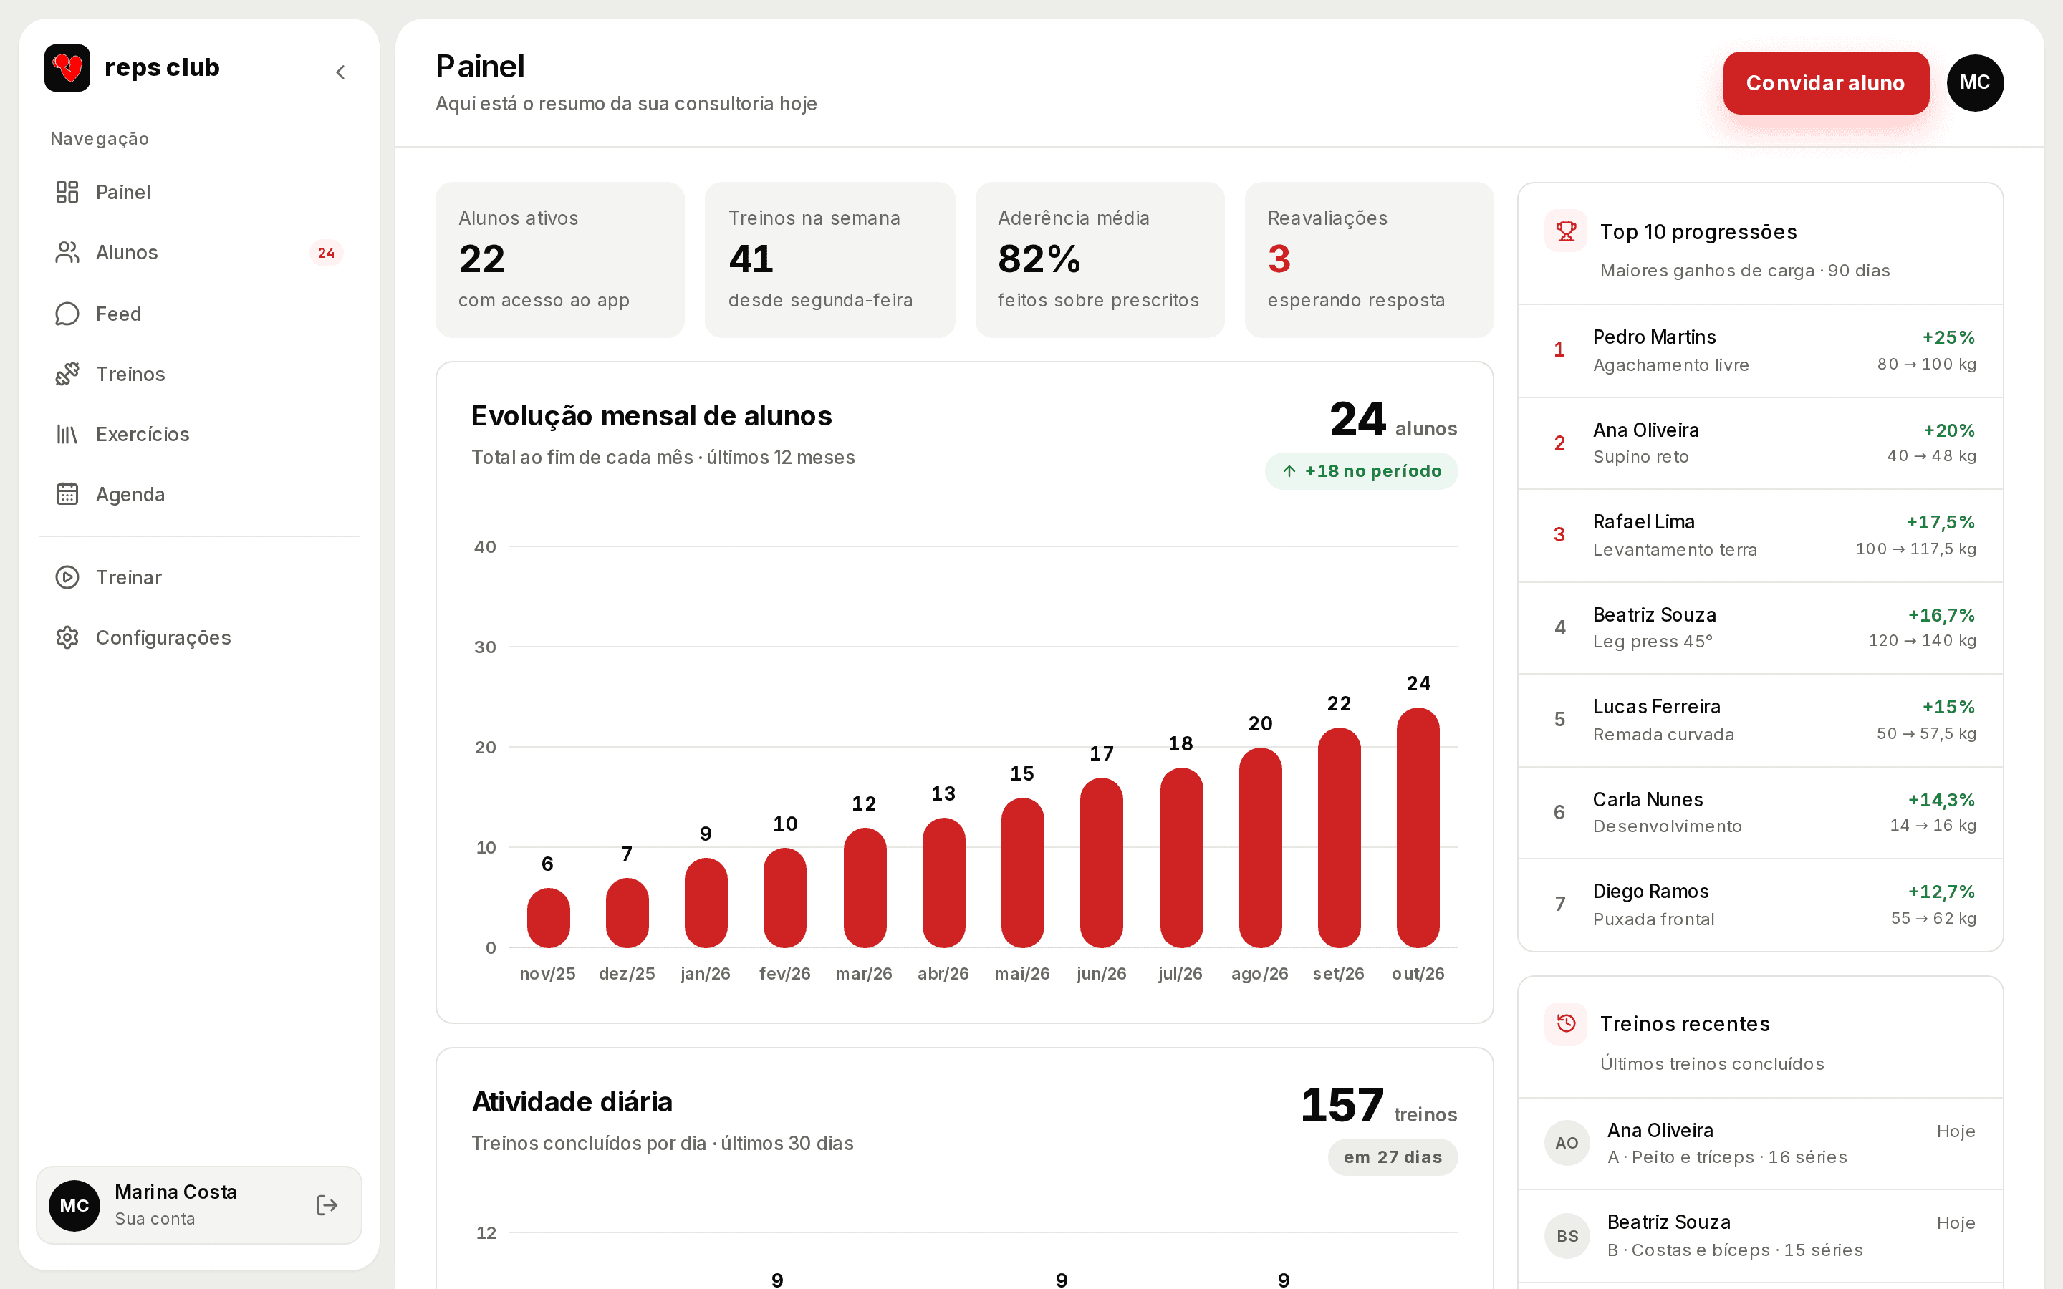Click the Alunos people icon
2063x1289 pixels.
click(67, 252)
